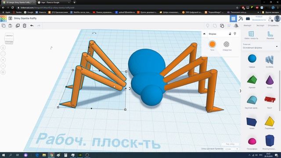Image resolution: width=281 pixels, height=158 pixels.
Task: Open the user profile avatar
Action: (x=277, y=18)
